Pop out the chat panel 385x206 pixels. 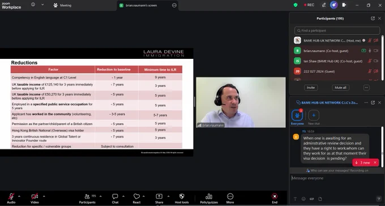[x=373, y=102]
